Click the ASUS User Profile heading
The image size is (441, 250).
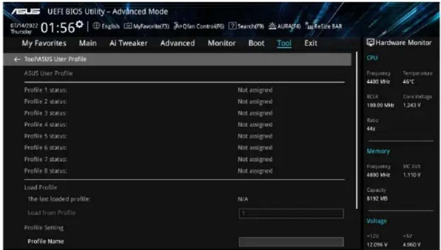49,73
